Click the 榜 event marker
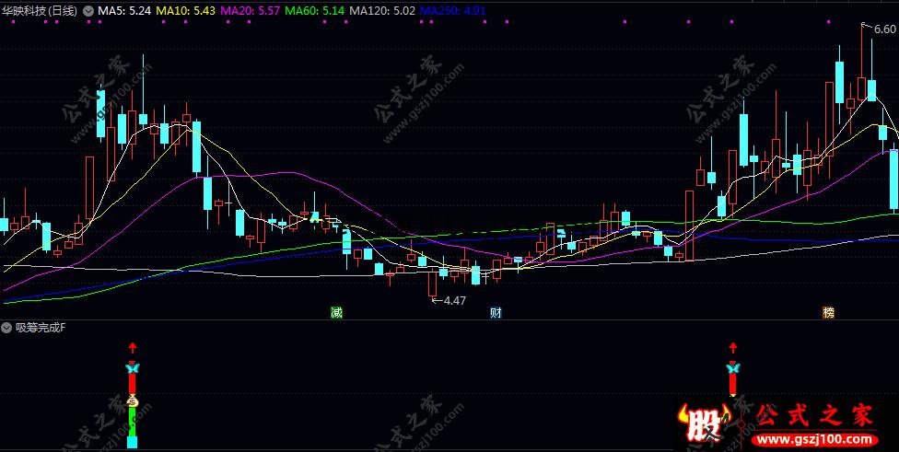Image resolution: width=899 pixels, height=452 pixels. tap(828, 312)
